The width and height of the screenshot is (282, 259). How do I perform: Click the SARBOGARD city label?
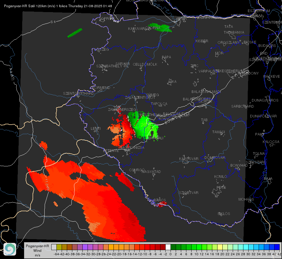click(x=243, y=106)
